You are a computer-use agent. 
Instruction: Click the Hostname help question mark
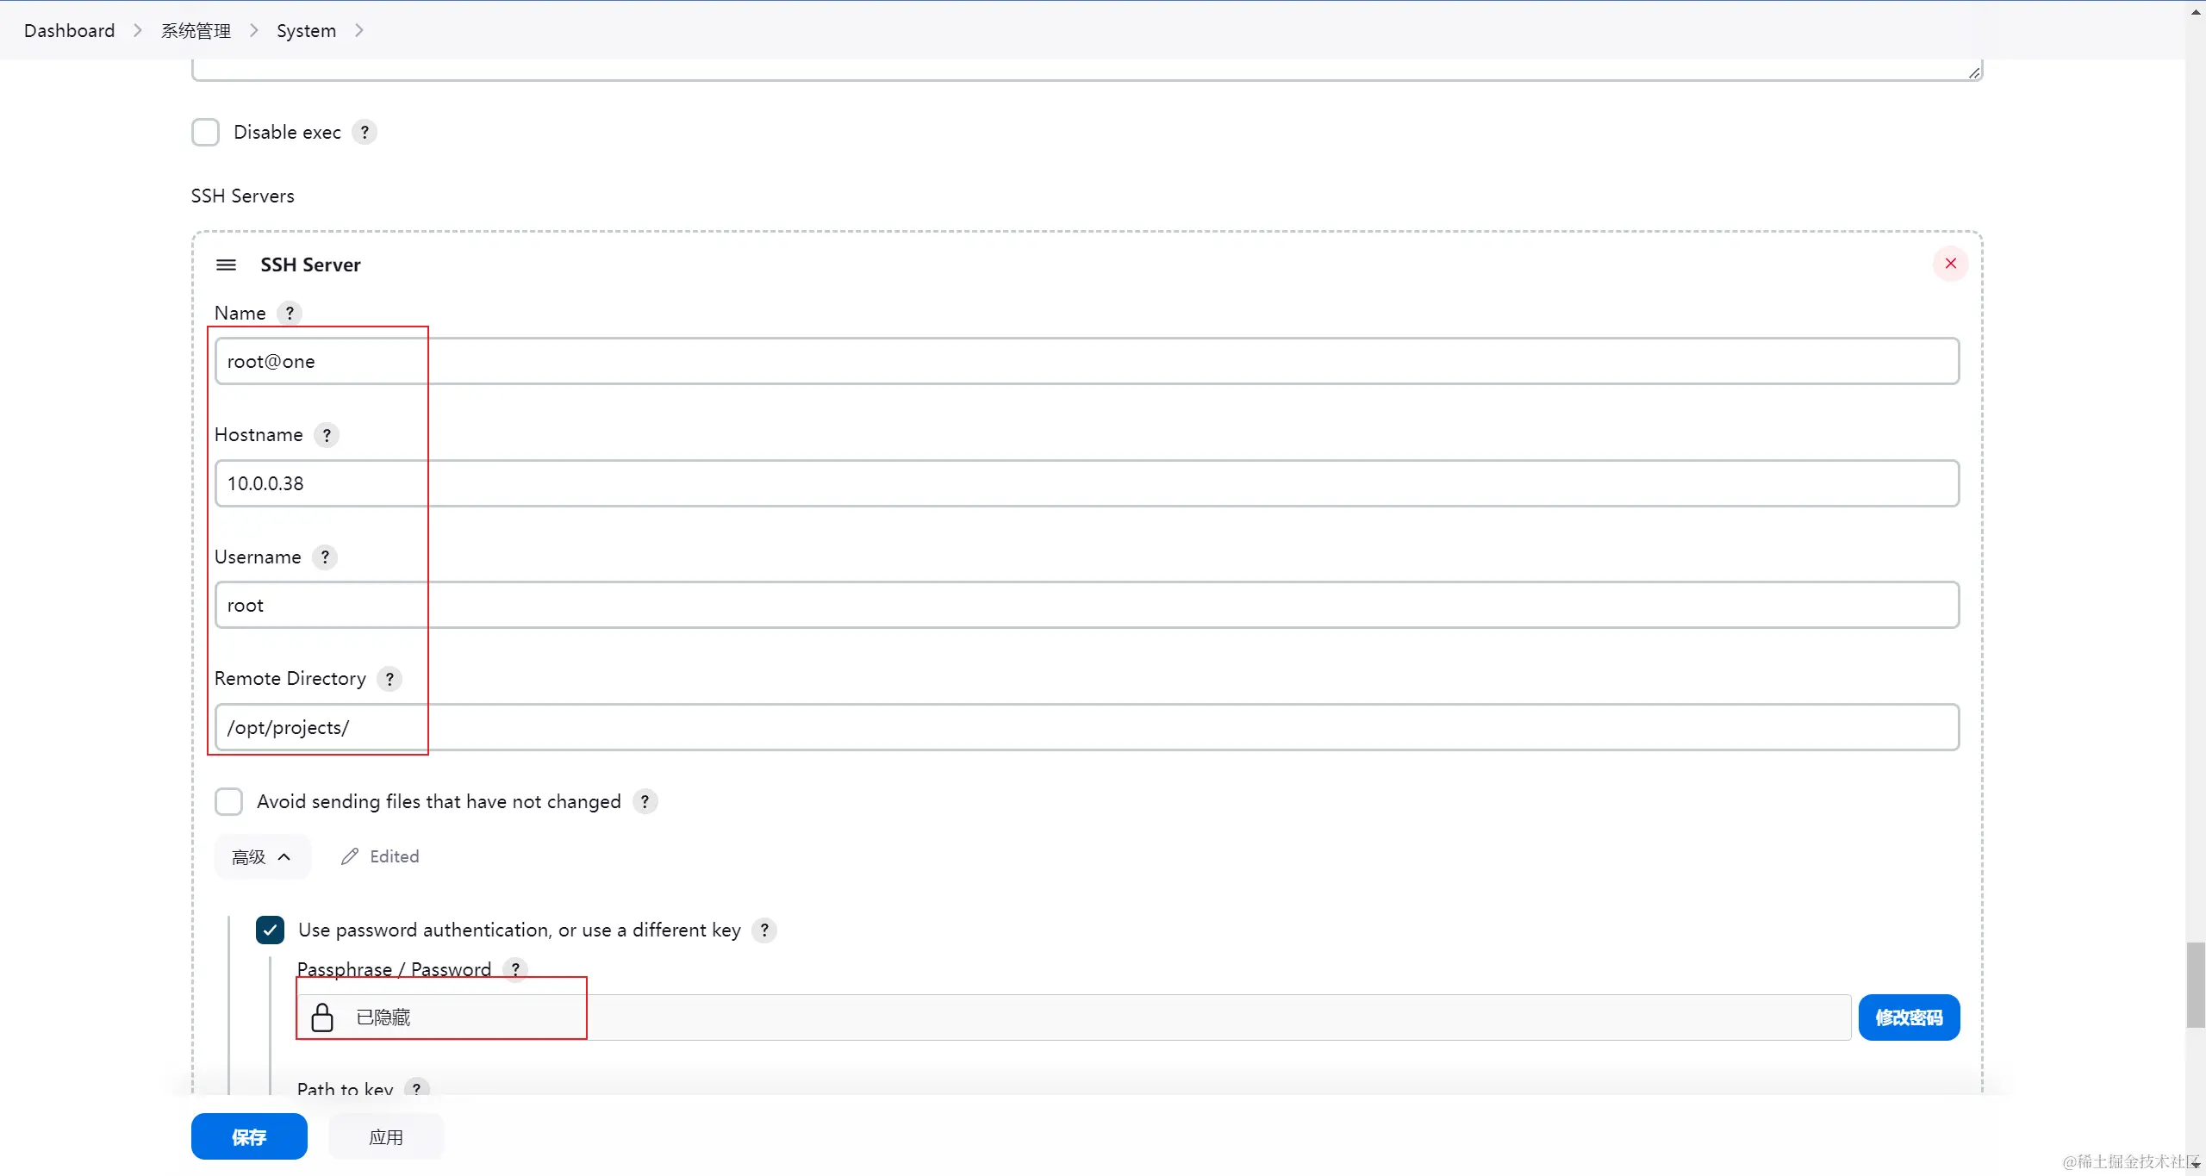327,435
